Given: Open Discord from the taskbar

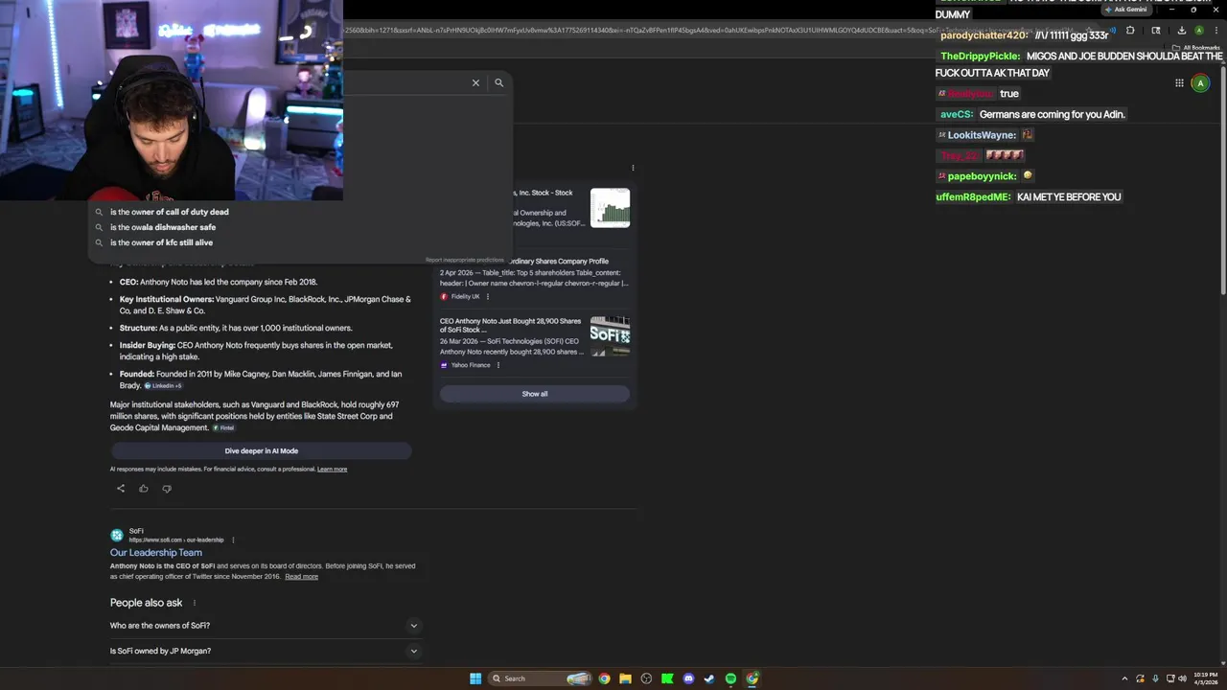Looking at the screenshot, I should tap(688, 678).
